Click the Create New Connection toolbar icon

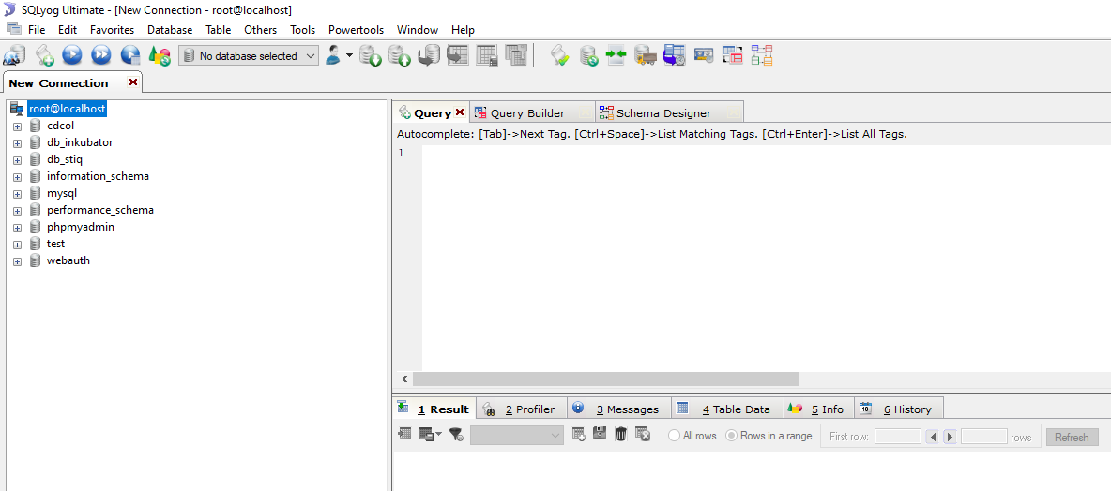coord(14,55)
